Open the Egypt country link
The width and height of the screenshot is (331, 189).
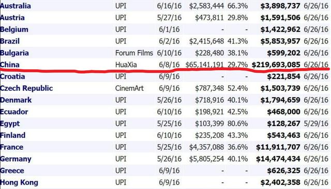[x=10, y=124]
